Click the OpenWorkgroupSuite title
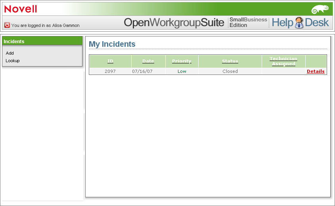The image size is (335, 206). (x=174, y=23)
